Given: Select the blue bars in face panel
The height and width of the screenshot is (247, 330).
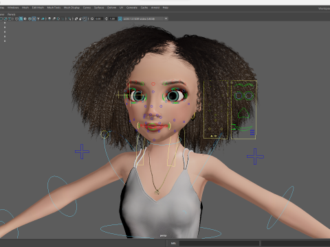Looking at the screenshot, I should pyautogui.click(x=252, y=132).
